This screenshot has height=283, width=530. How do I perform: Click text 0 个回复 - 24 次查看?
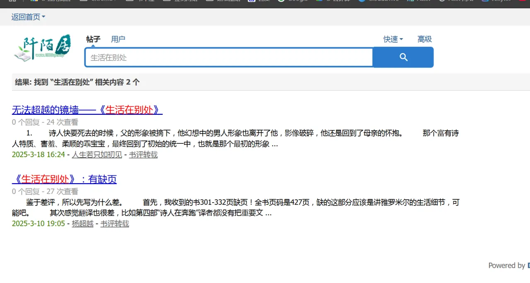(x=45, y=122)
